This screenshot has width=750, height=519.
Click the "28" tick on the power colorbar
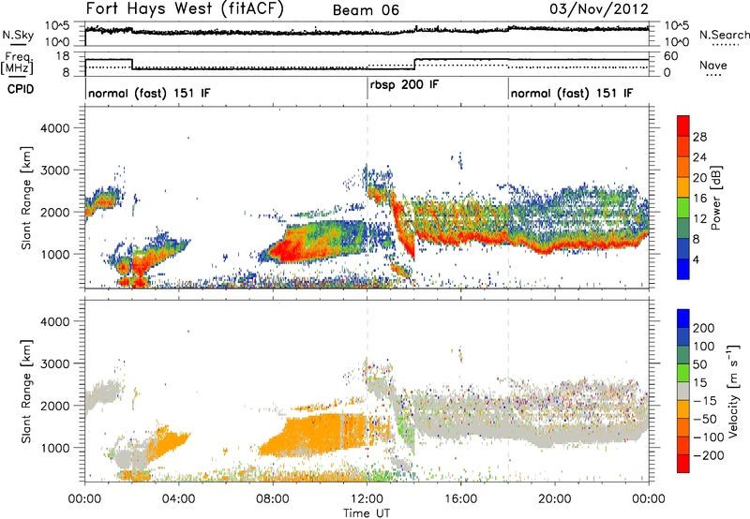point(699,137)
